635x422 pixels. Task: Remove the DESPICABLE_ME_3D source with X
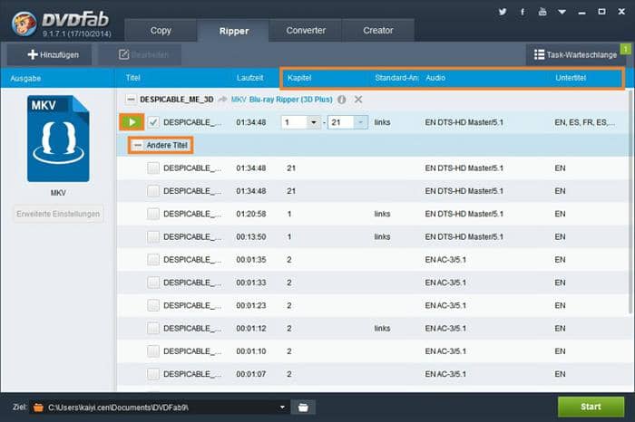pos(358,100)
